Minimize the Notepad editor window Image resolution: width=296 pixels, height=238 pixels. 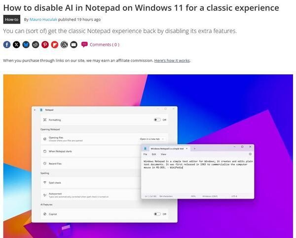pos(235,147)
